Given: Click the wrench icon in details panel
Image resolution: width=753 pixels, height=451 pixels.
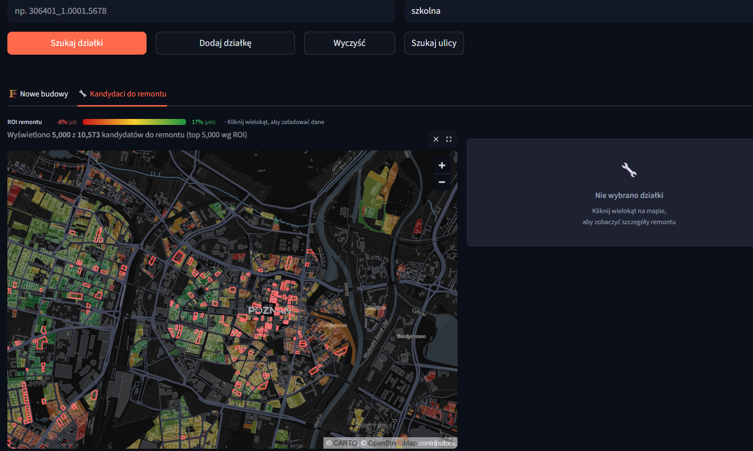Looking at the screenshot, I should [629, 170].
